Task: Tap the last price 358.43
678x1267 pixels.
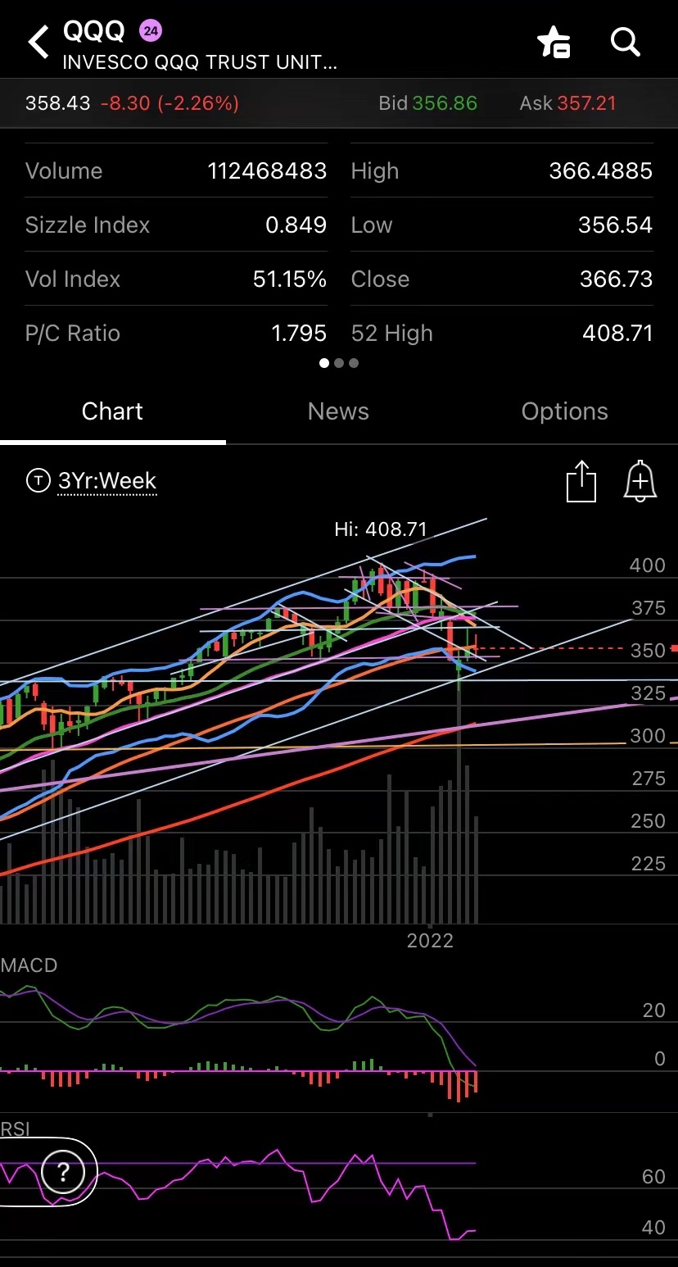Action: [x=57, y=103]
